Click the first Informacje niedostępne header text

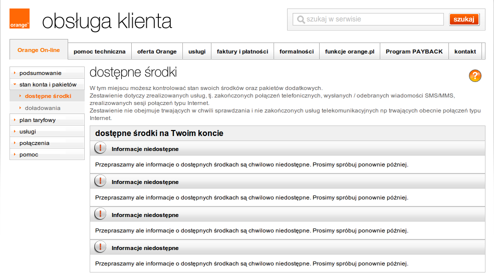[145, 149]
